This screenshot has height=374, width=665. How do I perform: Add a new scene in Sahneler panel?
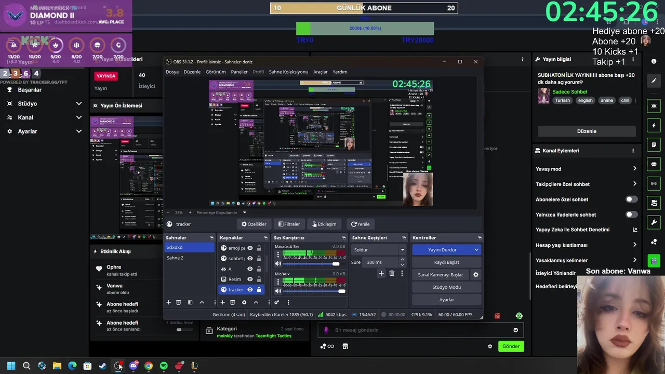click(x=168, y=302)
